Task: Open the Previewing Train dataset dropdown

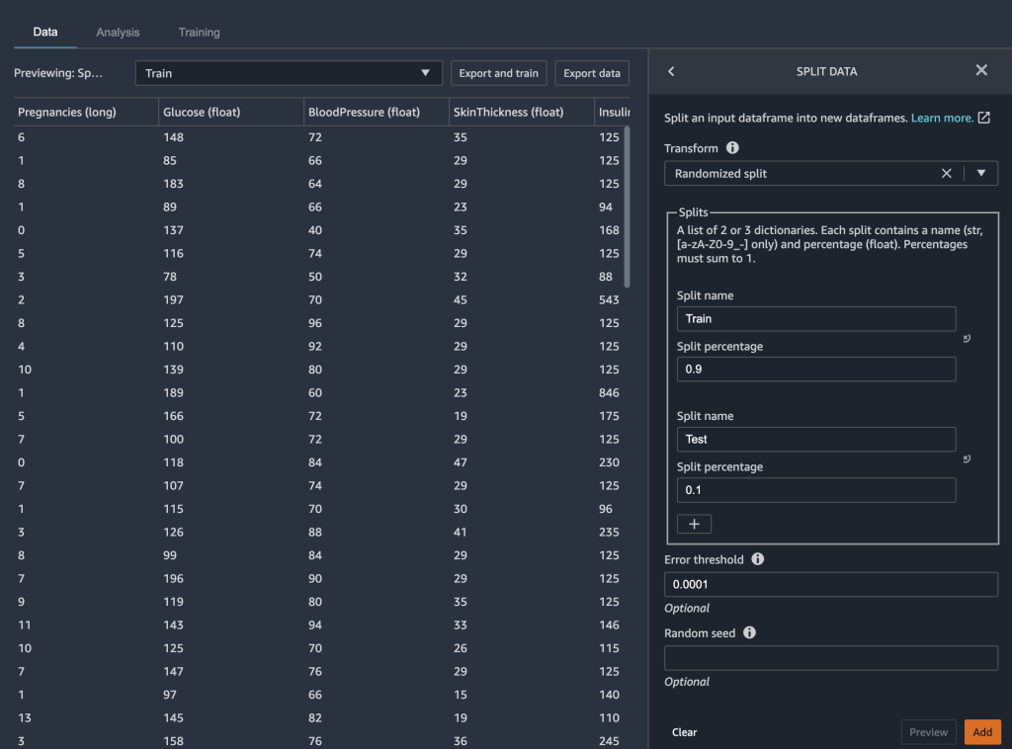Action: [288, 73]
